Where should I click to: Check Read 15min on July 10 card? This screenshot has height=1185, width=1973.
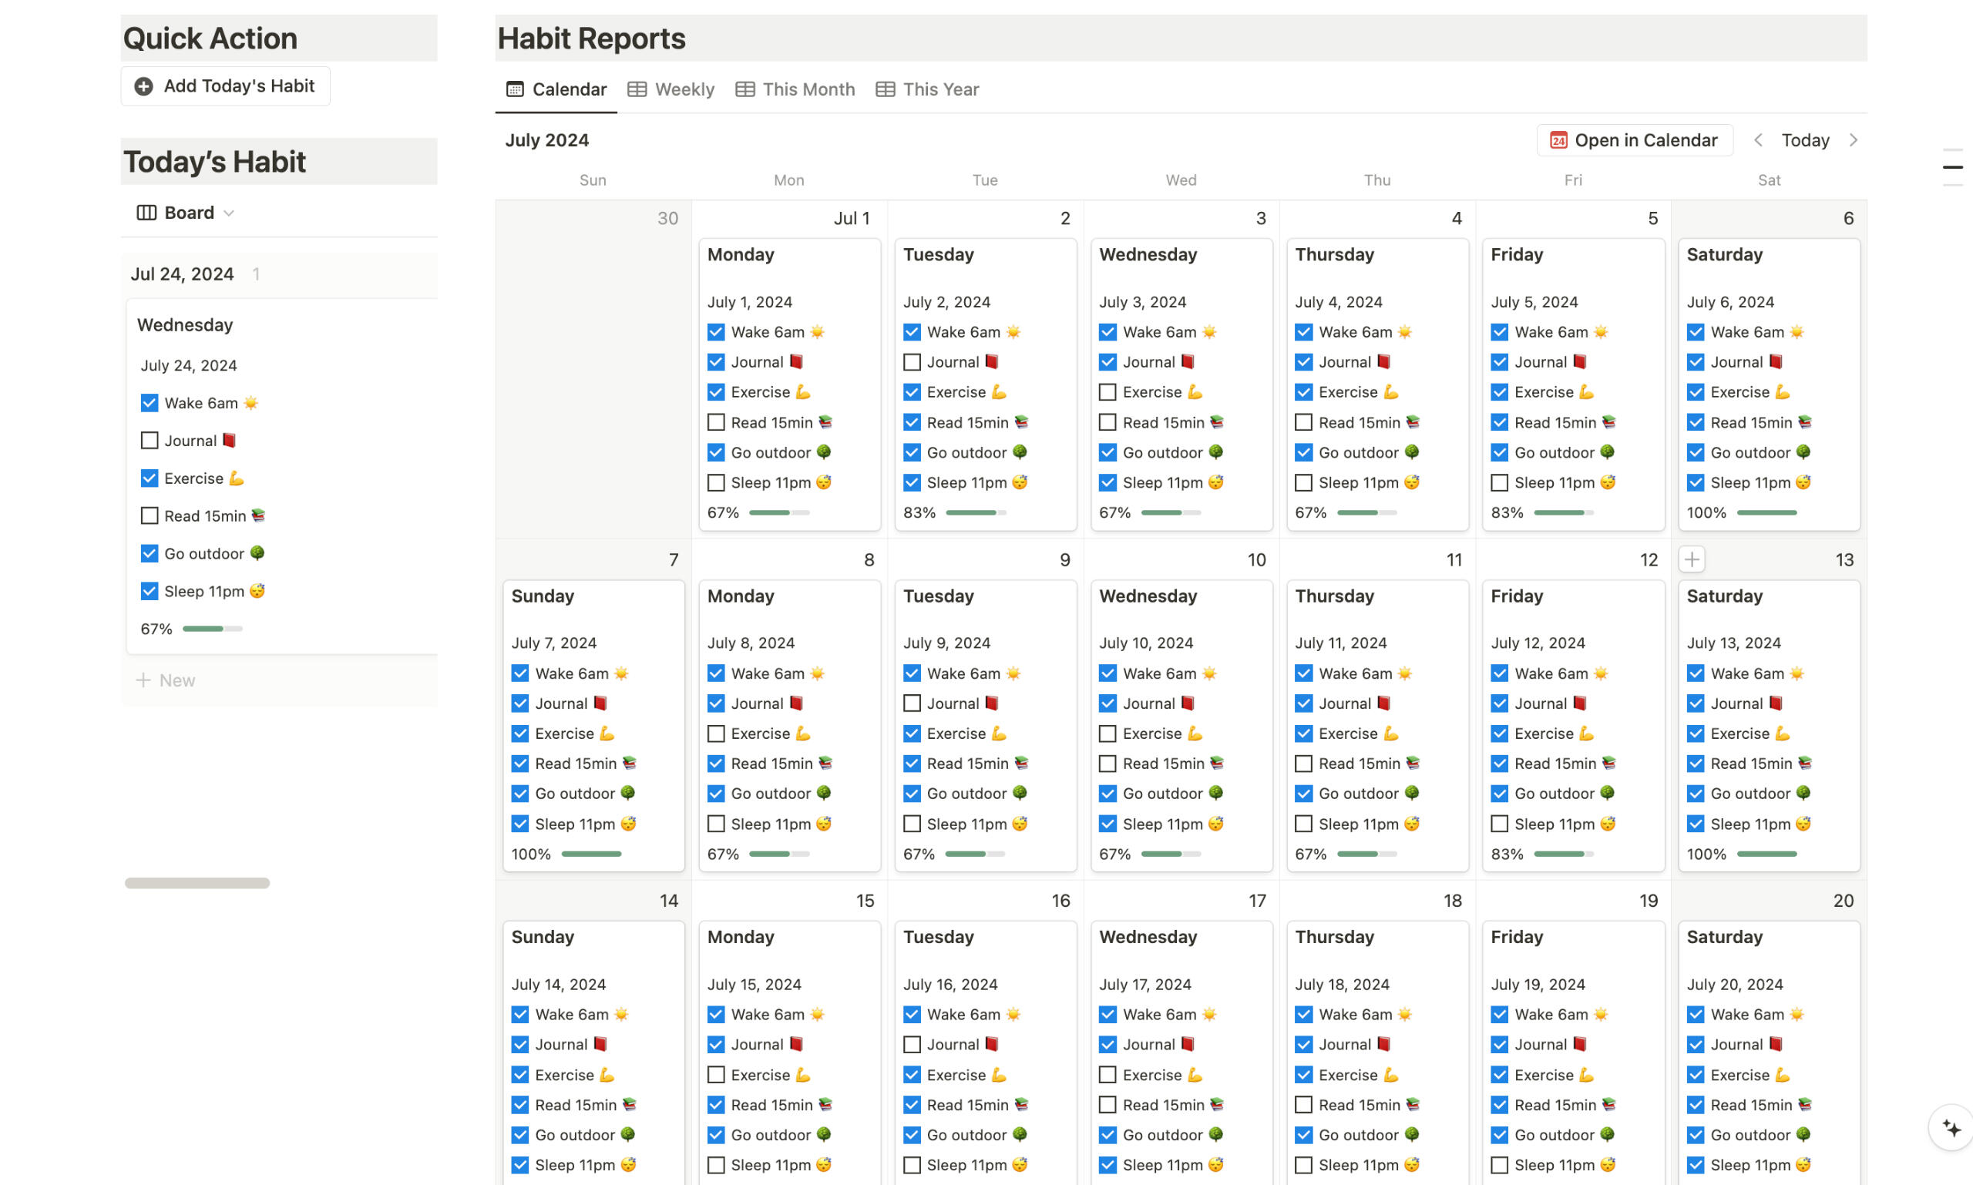1108,764
